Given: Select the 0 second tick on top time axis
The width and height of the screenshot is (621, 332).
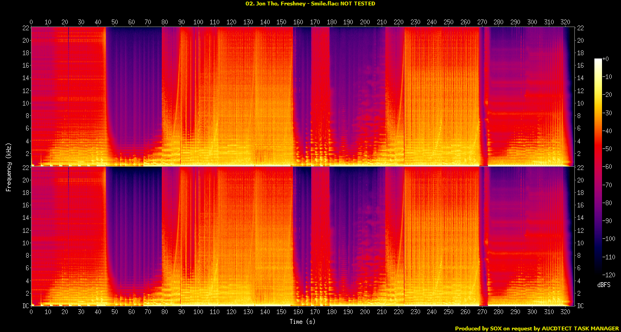Looking at the screenshot, I should [x=31, y=22].
